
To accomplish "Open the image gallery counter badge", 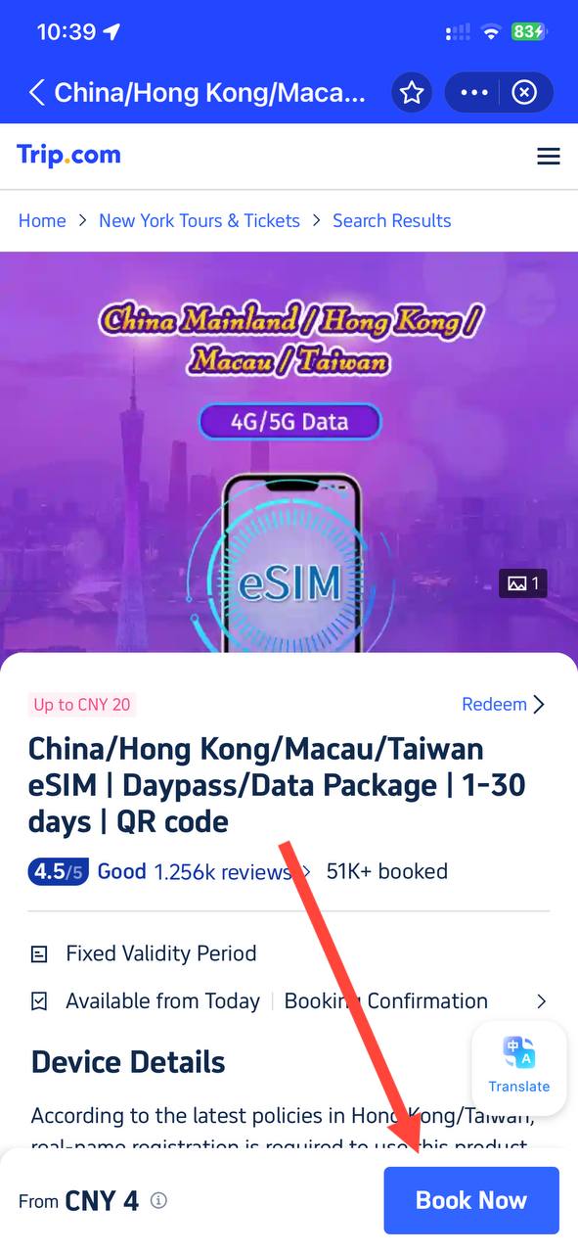I will pos(523,584).
